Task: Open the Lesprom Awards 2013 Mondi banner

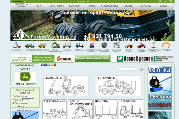Action: point(42,59)
